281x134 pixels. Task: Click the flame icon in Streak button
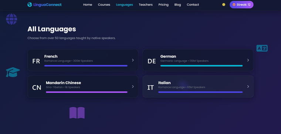[x=234, y=5]
